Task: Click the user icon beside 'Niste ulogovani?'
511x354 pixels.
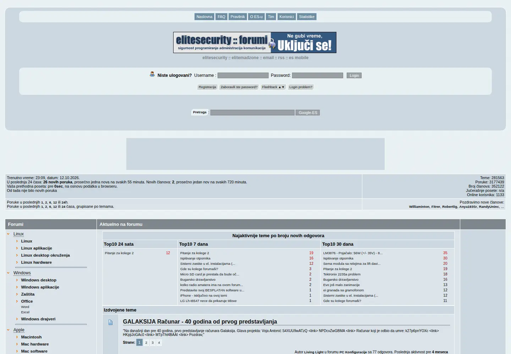Action: pyautogui.click(x=152, y=74)
